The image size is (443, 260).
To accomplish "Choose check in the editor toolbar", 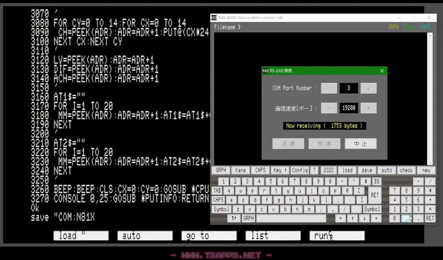I will click(406, 170).
